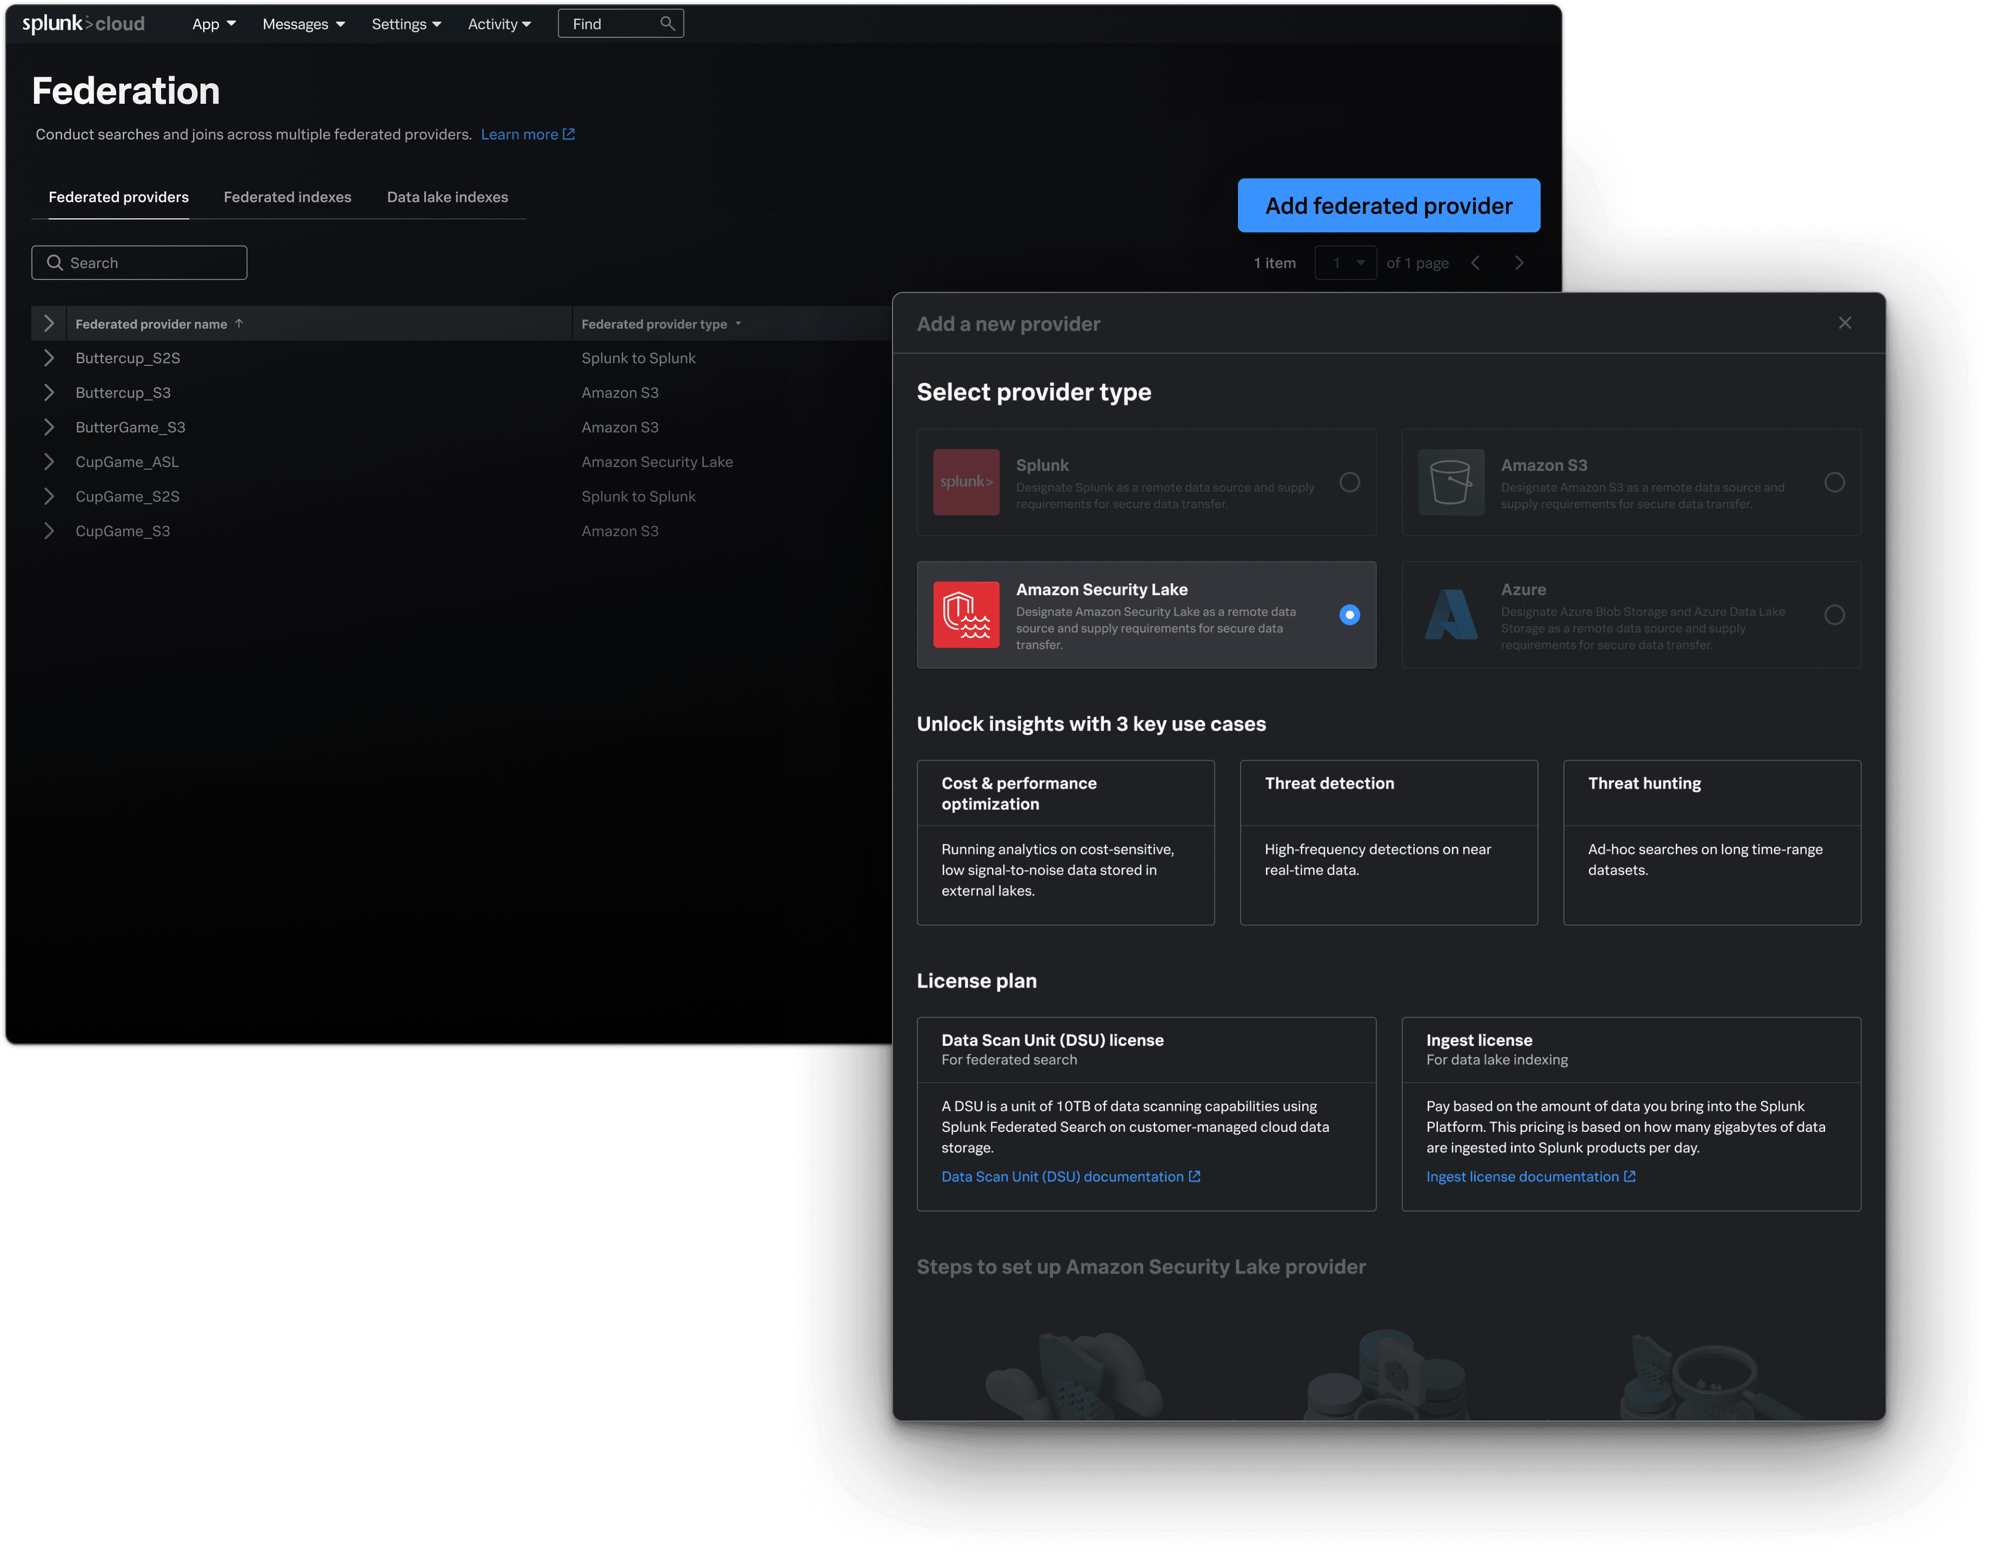The height and width of the screenshot is (1561, 1998).
Task: Go to previous page arrow
Action: click(x=1476, y=263)
